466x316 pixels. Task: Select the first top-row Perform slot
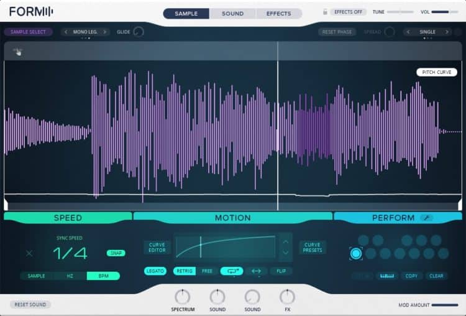pyautogui.click(x=363, y=240)
